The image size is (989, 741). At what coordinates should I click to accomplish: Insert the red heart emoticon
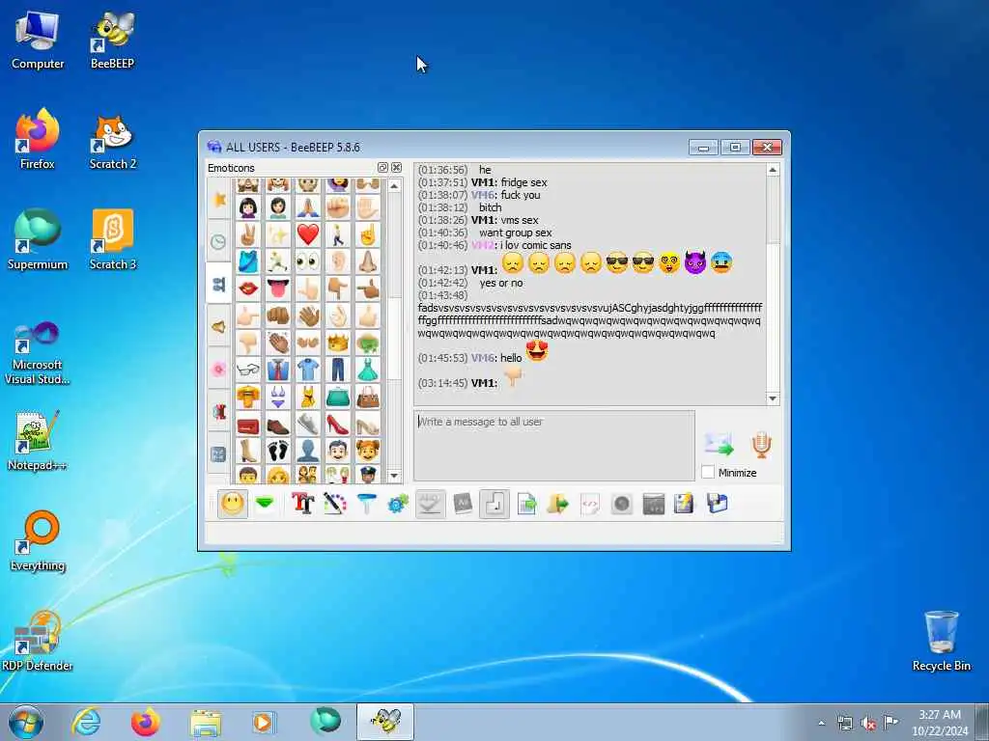click(308, 234)
